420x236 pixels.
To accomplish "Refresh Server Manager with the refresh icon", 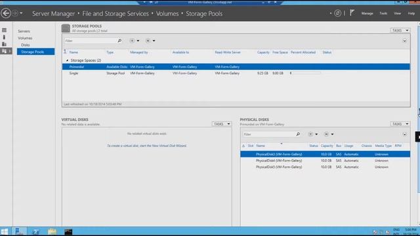I will pyautogui.click(x=337, y=13).
